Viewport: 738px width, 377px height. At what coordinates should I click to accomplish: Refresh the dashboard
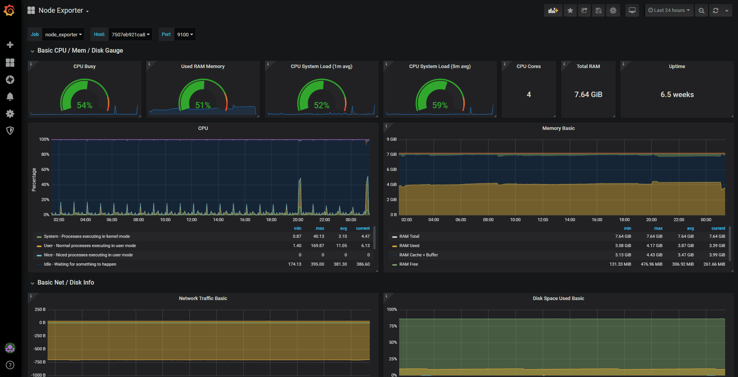pyautogui.click(x=716, y=10)
